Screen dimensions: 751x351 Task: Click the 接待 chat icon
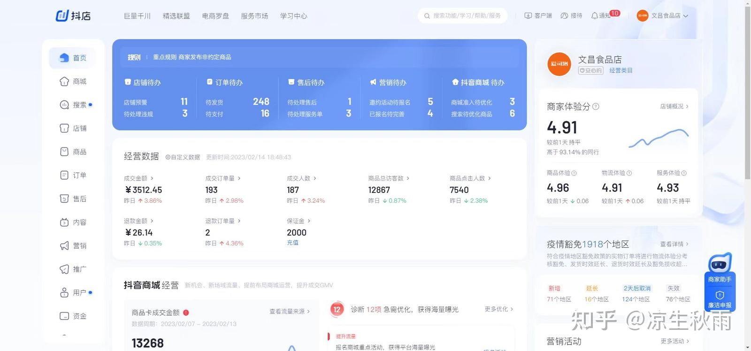click(x=564, y=15)
